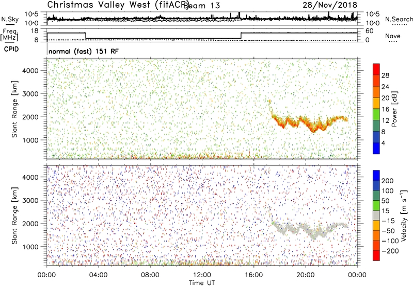Viewport: 413px width, 286px height.
Task: Click the 'N.Search' legend label
Action: click(x=399, y=19)
